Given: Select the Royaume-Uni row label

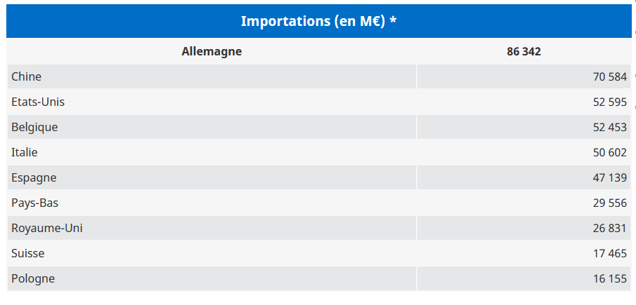Looking at the screenshot, I should [x=47, y=228].
